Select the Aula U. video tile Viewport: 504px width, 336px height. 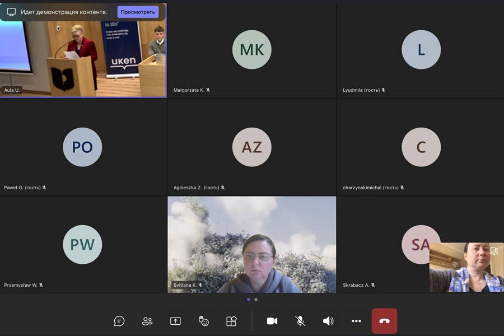tap(83, 50)
